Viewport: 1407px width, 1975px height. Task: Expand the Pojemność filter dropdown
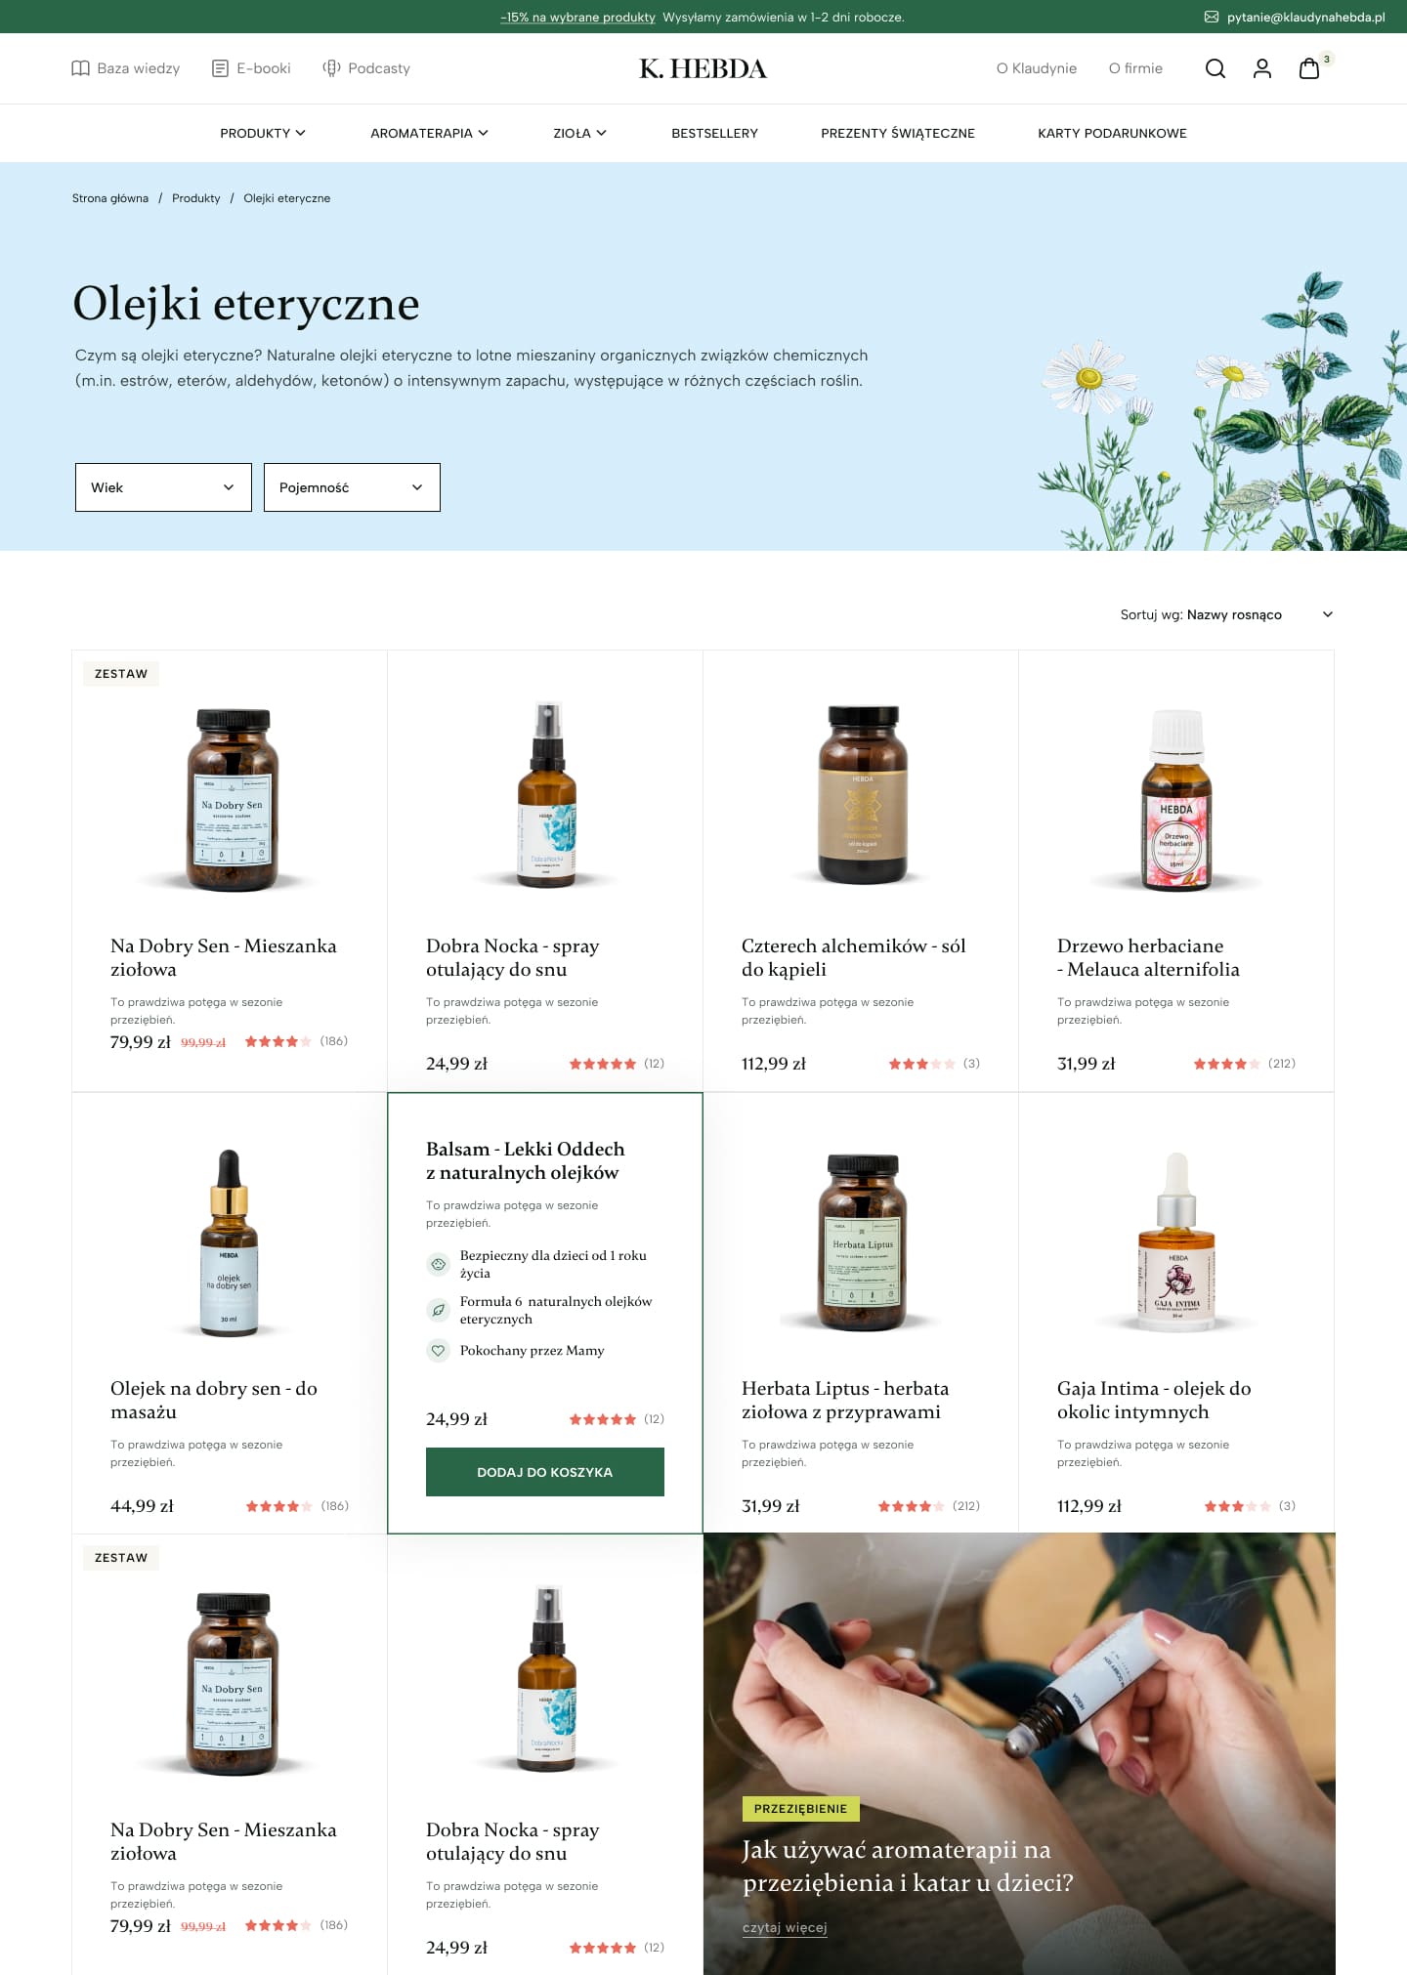coord(352,487)
